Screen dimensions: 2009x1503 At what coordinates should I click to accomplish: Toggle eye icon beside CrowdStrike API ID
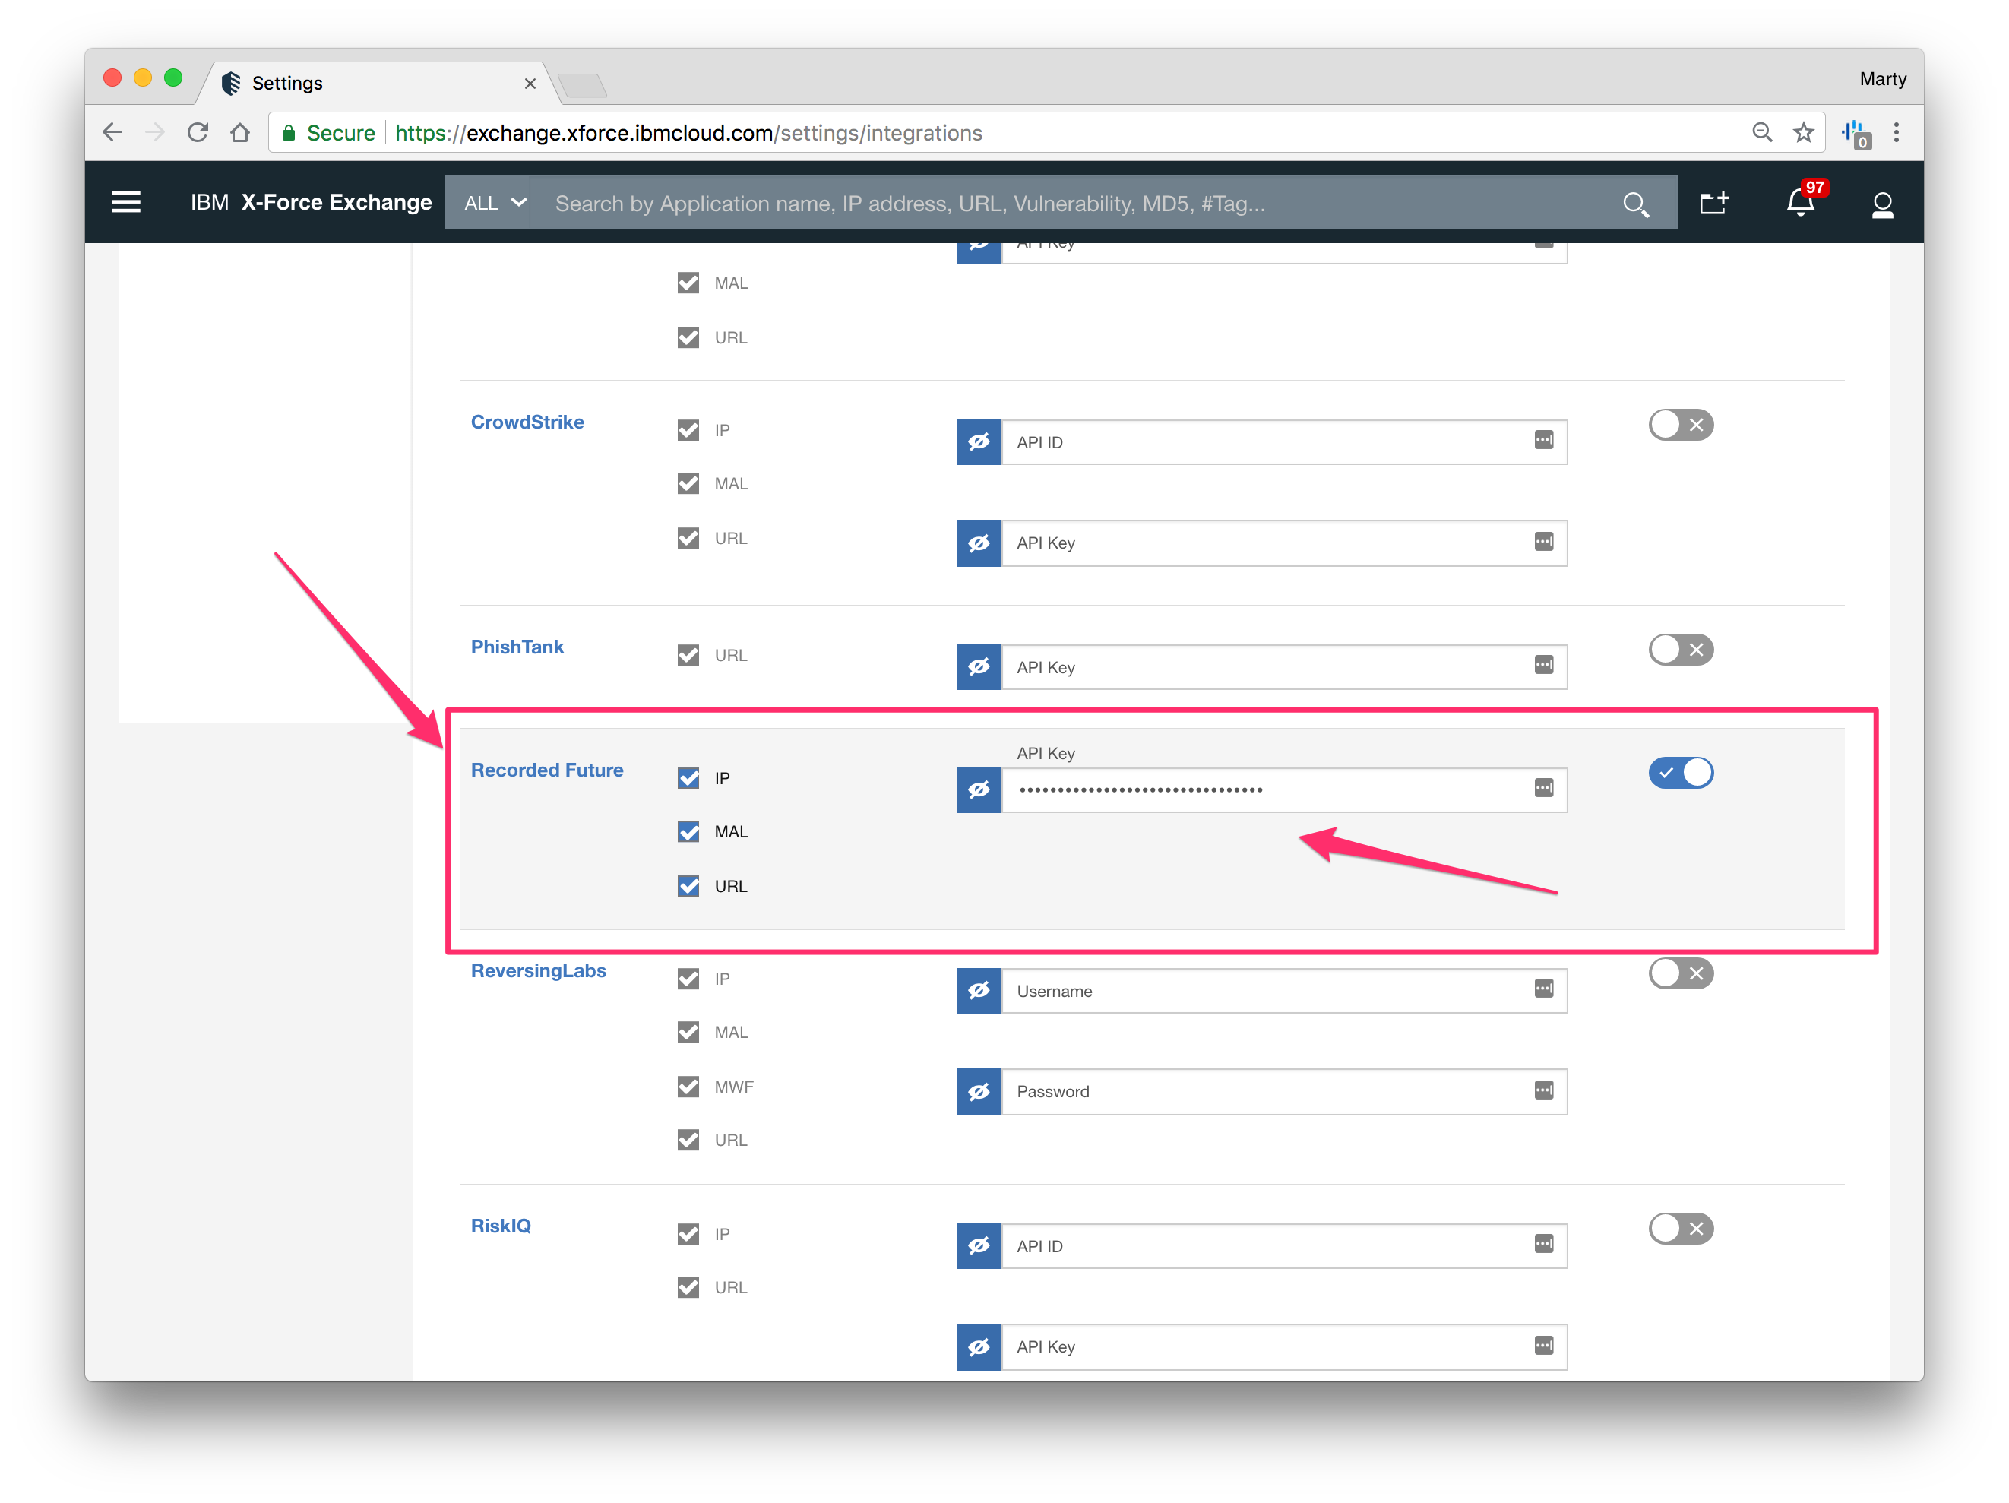979,442
